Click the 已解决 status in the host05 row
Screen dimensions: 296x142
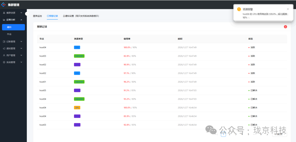(x=253, y=90)
